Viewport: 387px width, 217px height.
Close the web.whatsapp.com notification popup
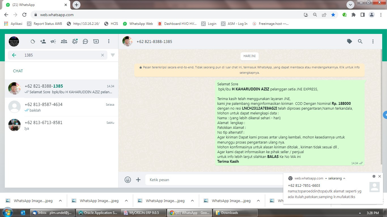pos(380,176)
